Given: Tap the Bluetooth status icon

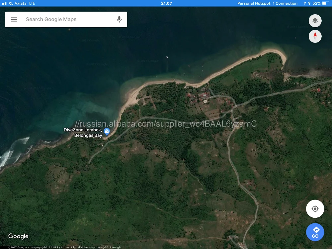Looking at the screenshot, I should [x=309, y=3].
